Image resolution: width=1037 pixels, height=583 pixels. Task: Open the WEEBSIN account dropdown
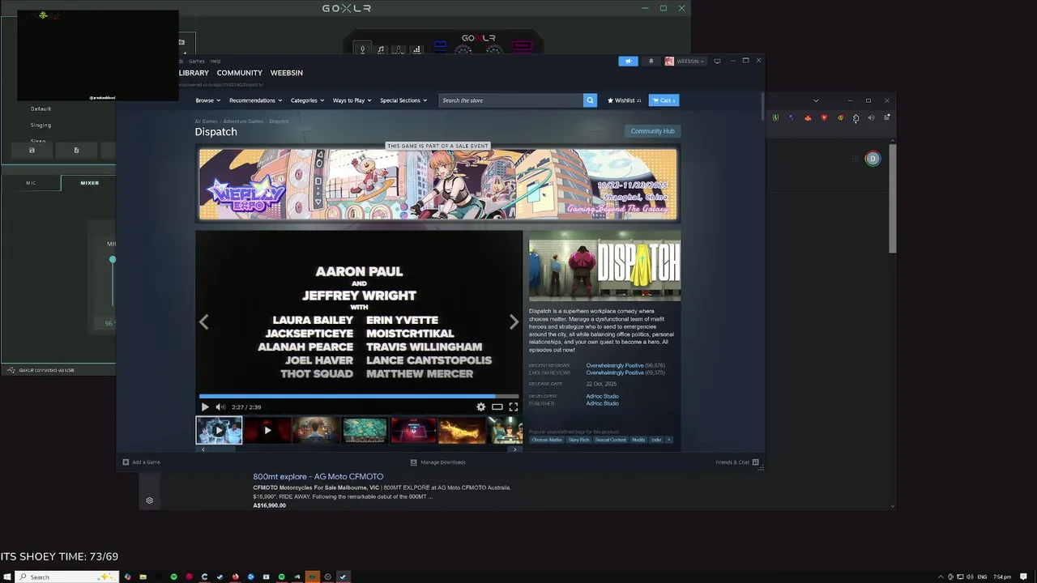685,61
